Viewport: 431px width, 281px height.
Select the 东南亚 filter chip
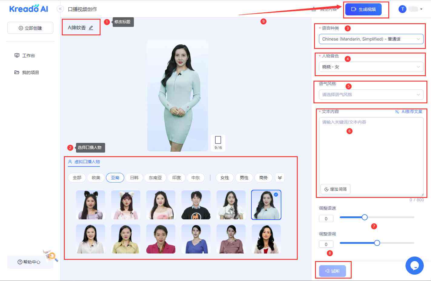pyautogui.click(x=155, y=178)
